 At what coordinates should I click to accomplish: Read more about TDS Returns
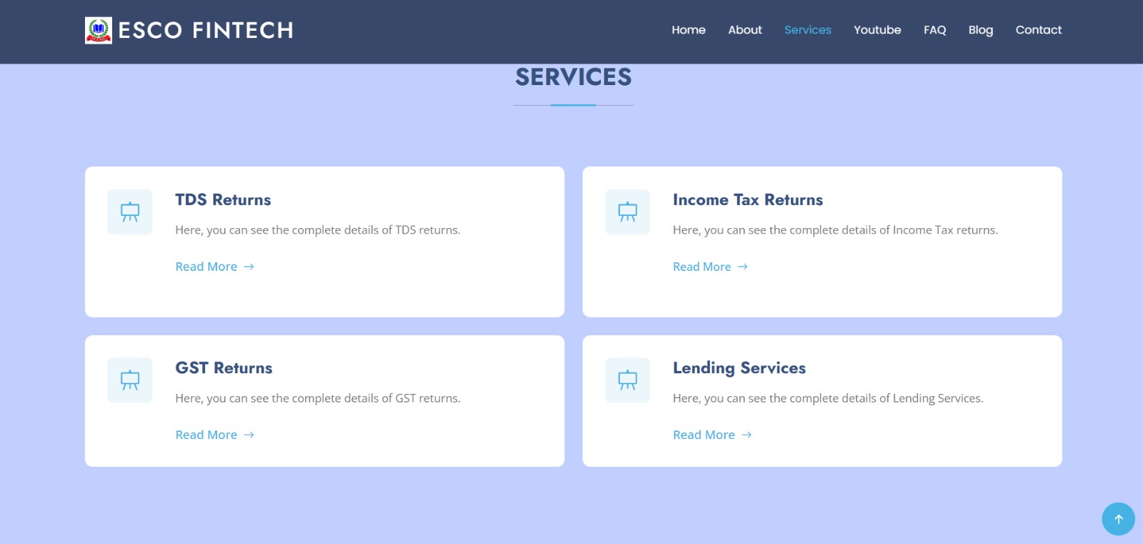pos(214,267)
